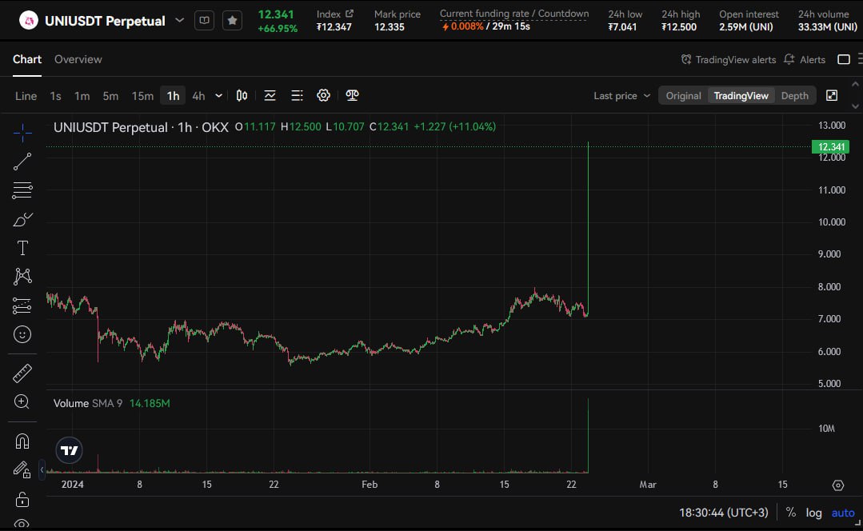This screenshot has height=531, width=863.
Task: Select the 1h timeframe
Action: point(173,96)
